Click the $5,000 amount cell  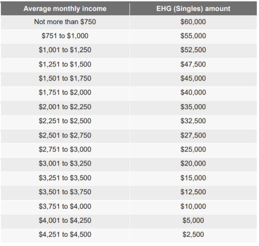(193, 220)
